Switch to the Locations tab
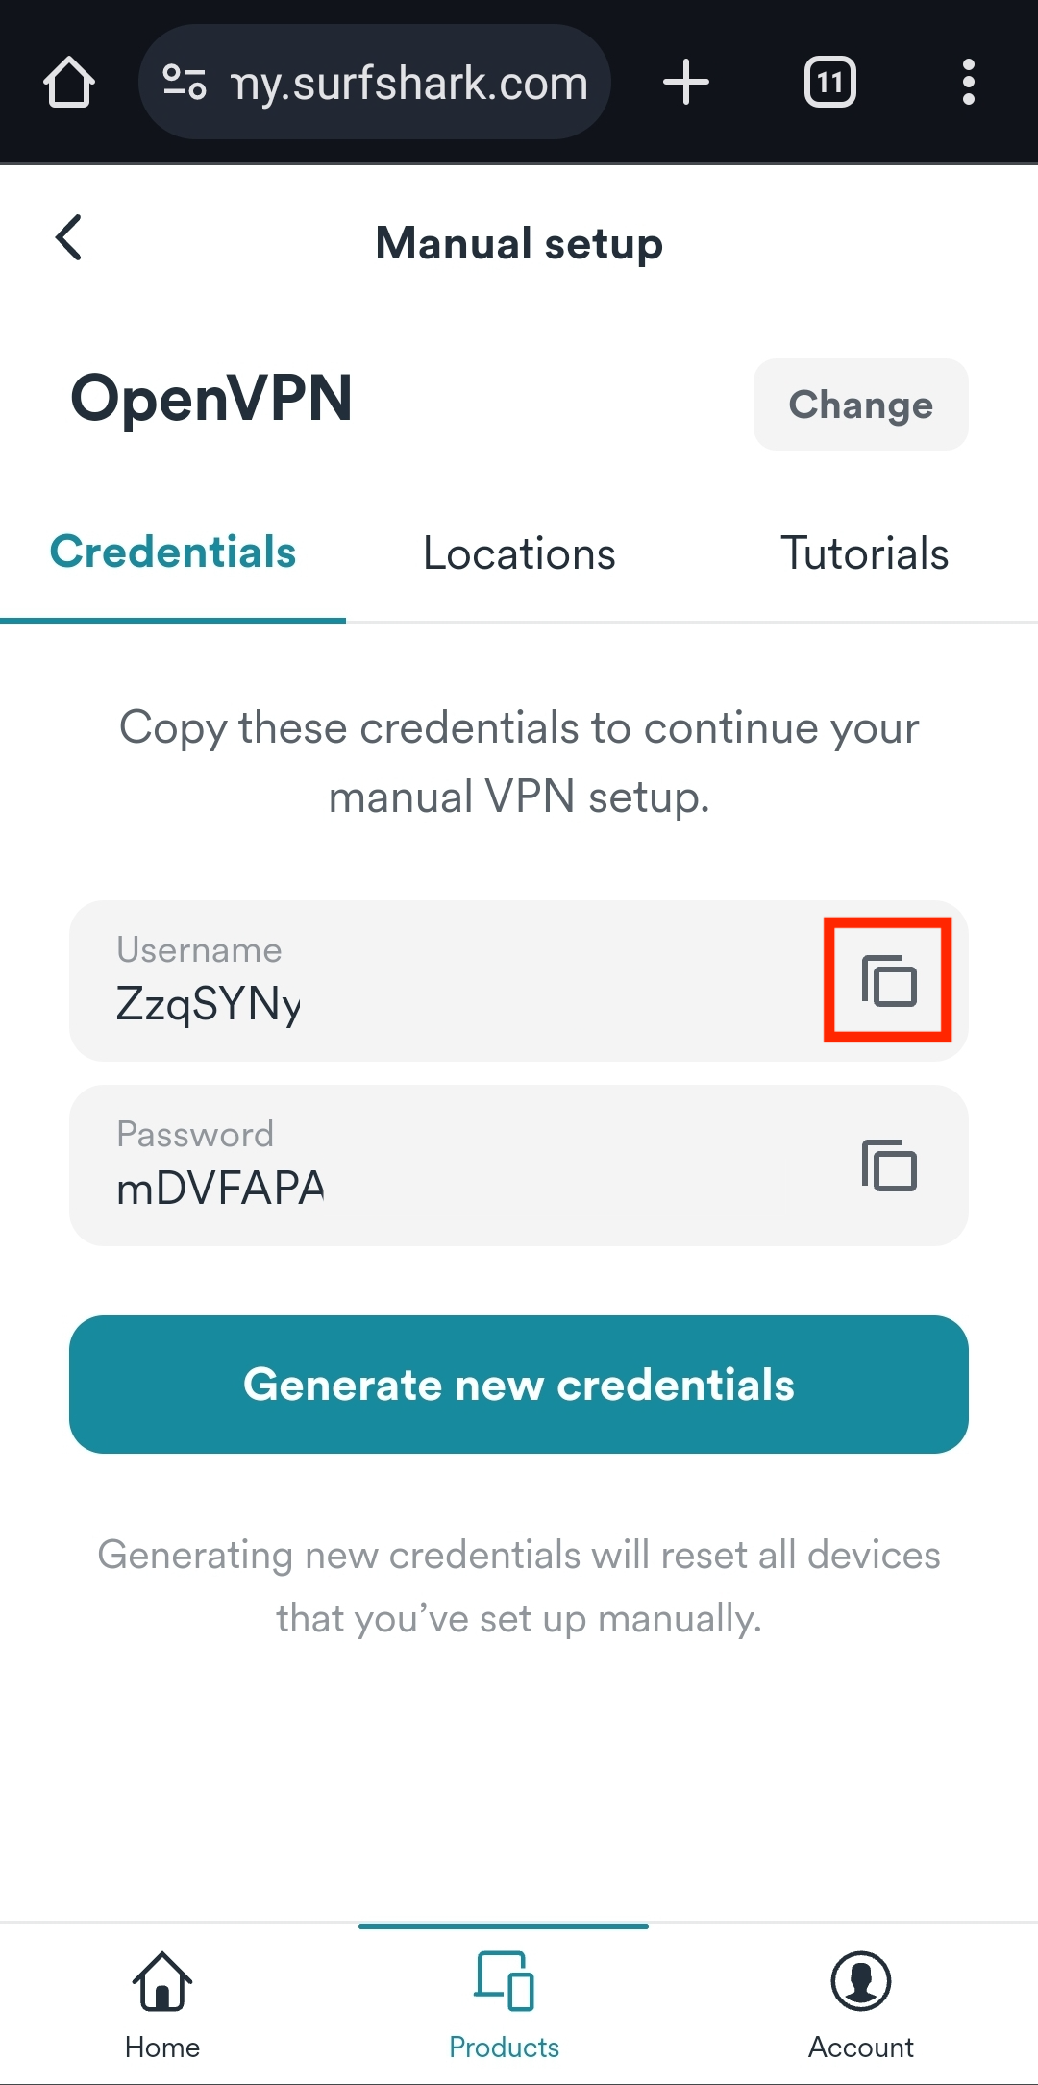 [x=519, y=554]
